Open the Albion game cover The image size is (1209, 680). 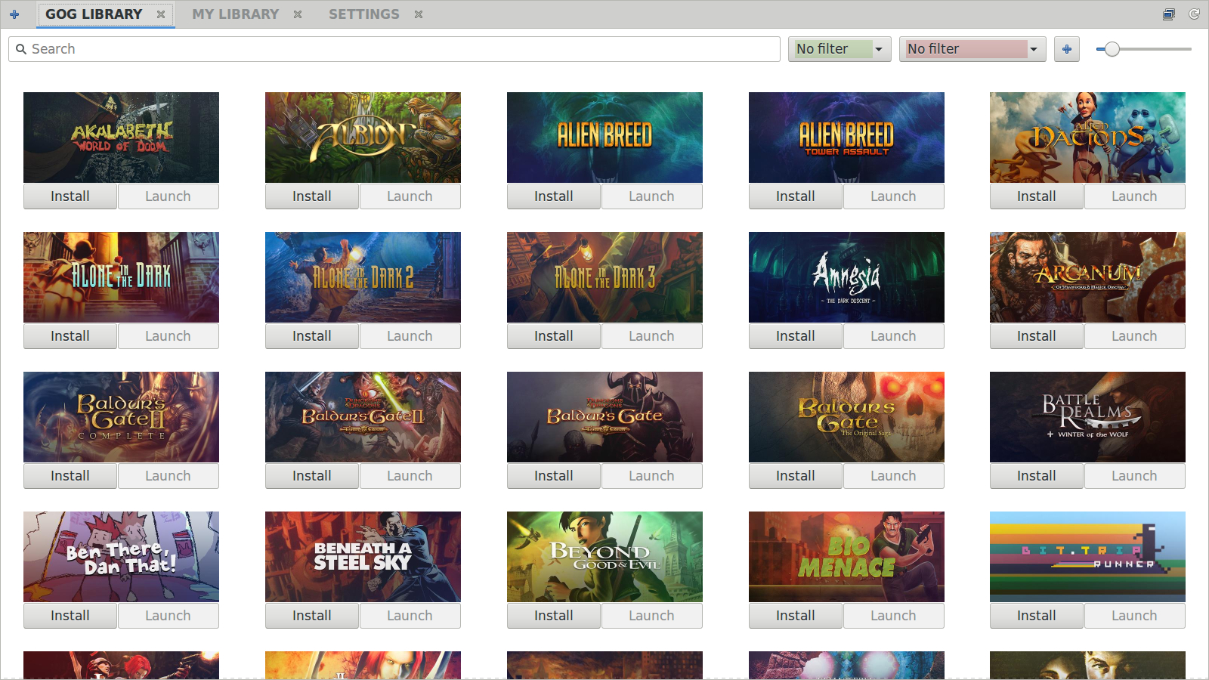point(363,138)
